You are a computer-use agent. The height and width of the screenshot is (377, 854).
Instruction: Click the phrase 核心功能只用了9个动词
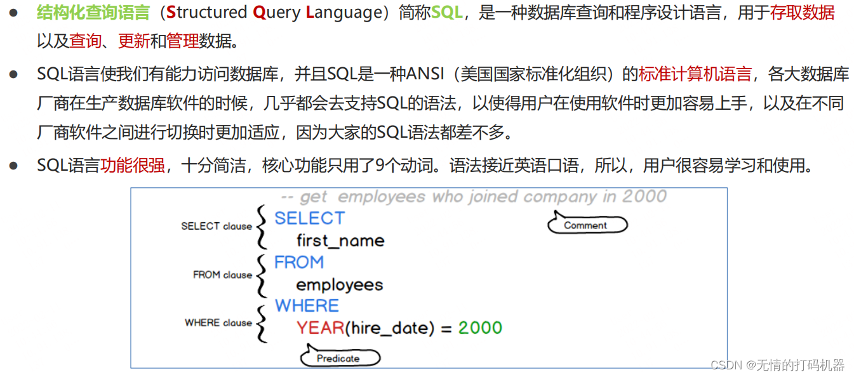click(x=349, y=166)
